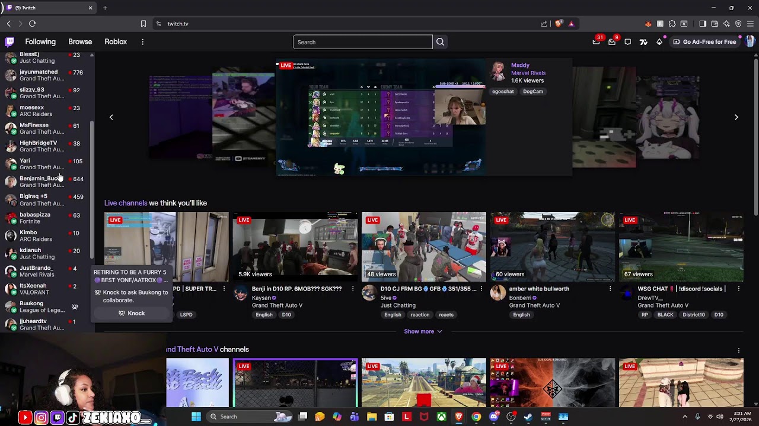Image resolution: width=759 pixels, height=426 pixels.
Task: Show previous carousel stream with left arrow
Action: 111,117
